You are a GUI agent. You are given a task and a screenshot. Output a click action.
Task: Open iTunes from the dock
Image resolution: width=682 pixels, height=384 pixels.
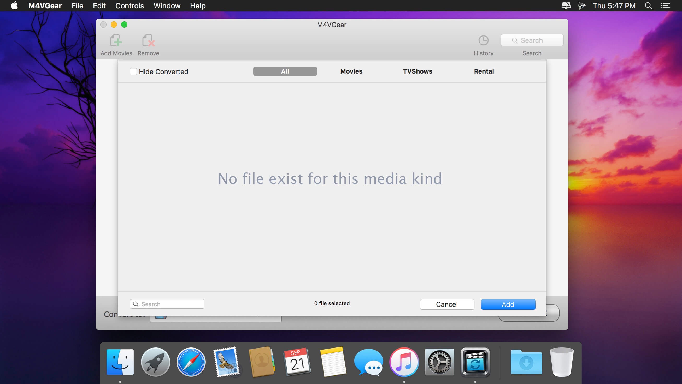click(x=404, y=362)
